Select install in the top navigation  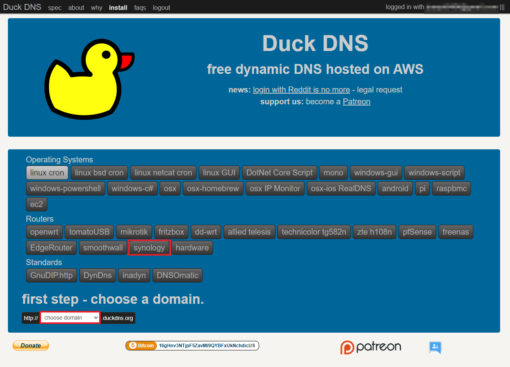point(118,8)
